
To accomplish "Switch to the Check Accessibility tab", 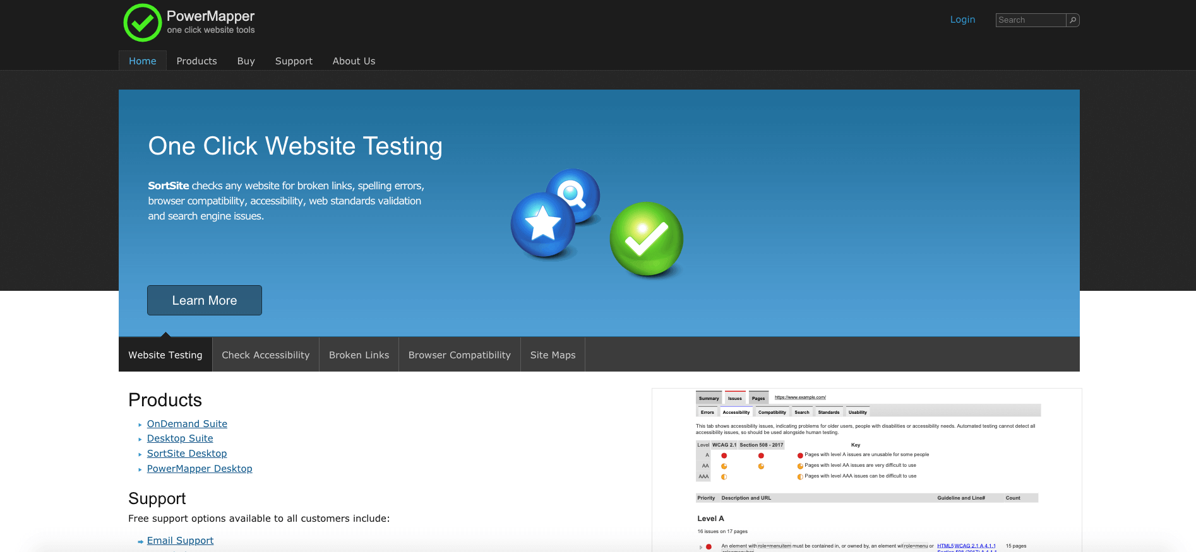I will 265,355.
